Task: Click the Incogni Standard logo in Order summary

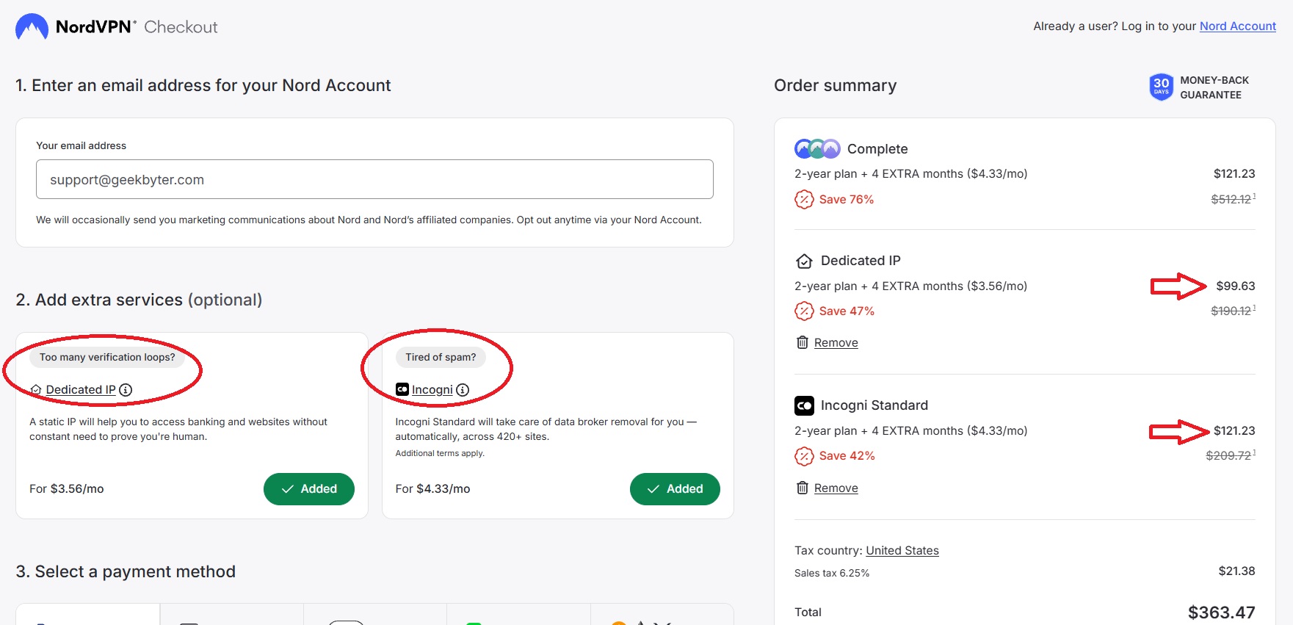Action: coord(804,405)
